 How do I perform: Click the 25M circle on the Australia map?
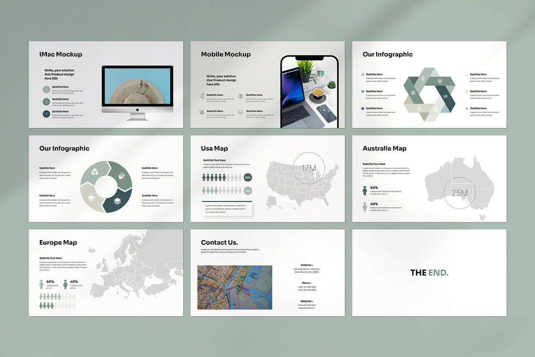tap(460, 193)
